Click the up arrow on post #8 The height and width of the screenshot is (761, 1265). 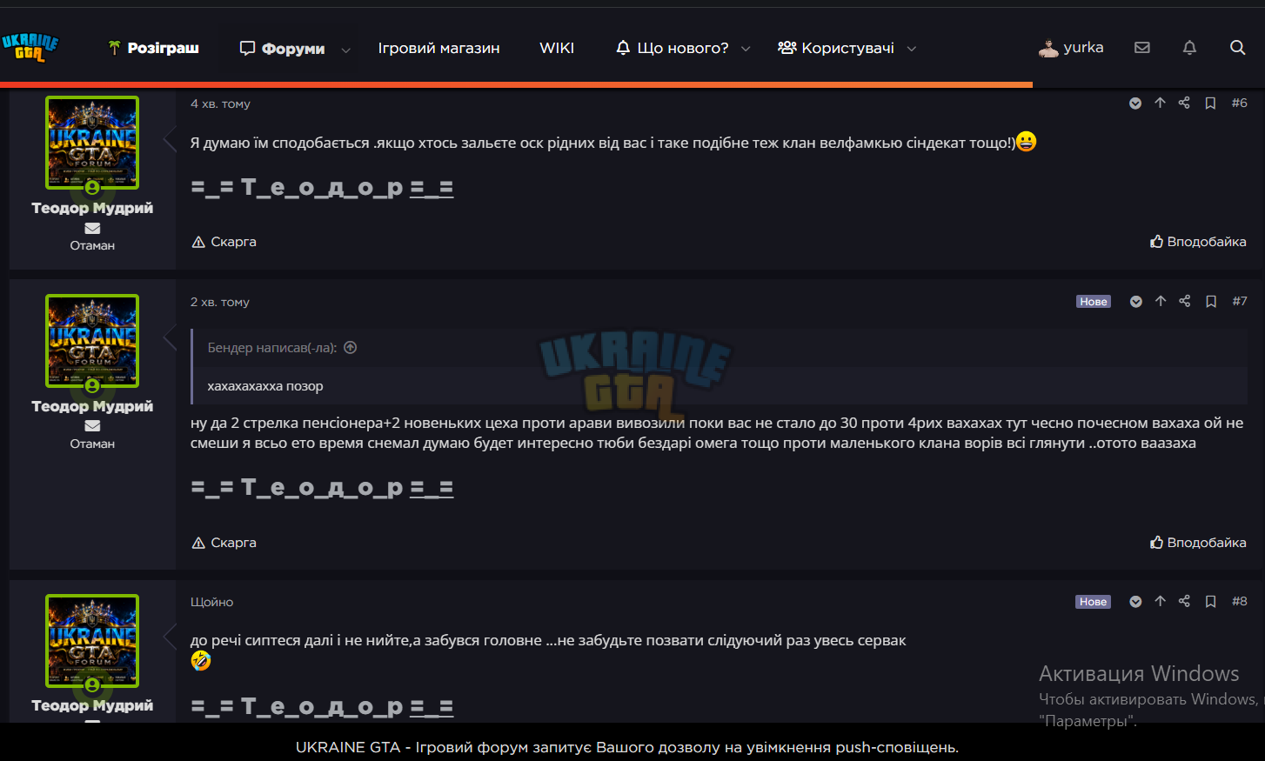[1160, 601]
